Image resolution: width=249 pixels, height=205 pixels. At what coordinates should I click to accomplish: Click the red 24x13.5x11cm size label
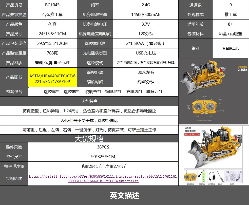point(192,134)
